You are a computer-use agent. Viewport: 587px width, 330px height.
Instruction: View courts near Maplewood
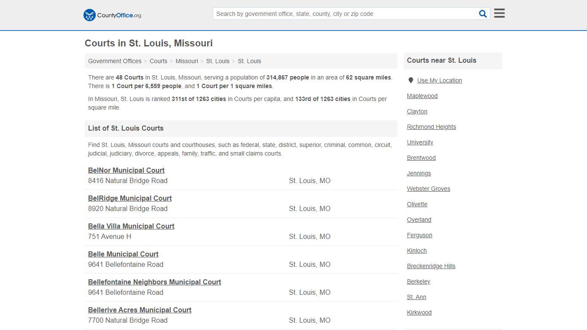tap(422, 96)
